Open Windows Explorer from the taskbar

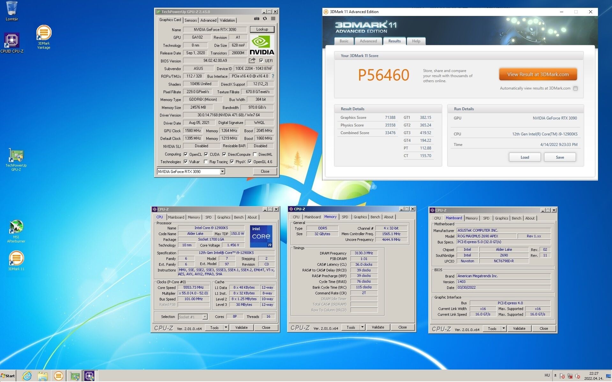click(x=43, y=376)
